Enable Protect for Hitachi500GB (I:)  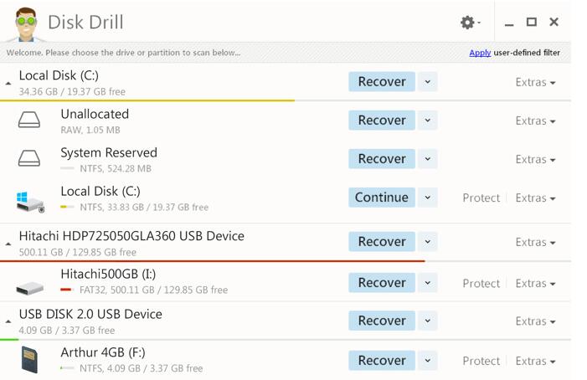(x=481, y=283)
